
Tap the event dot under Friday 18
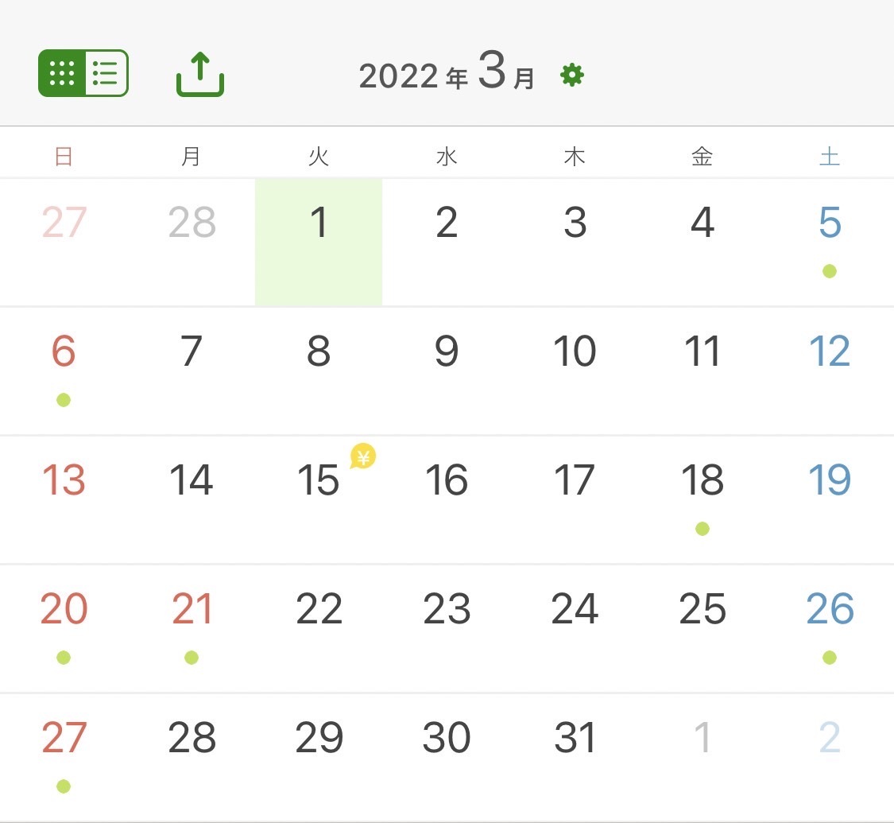[702, 529]
